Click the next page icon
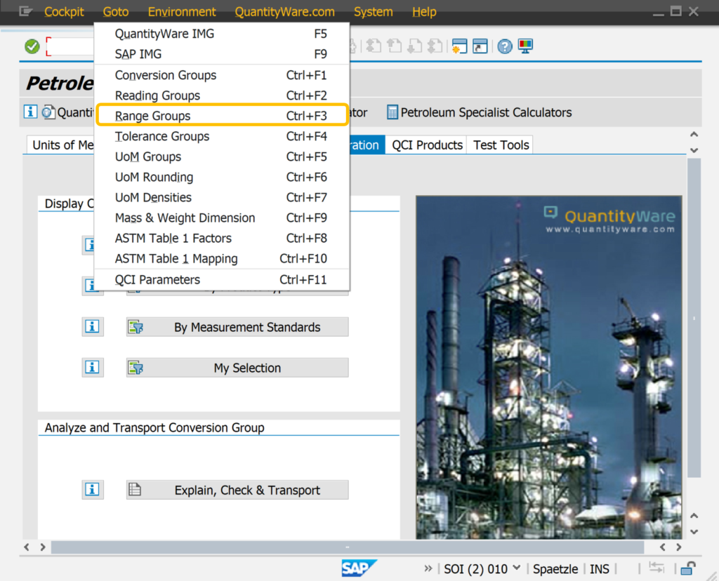This screenshot has width=719, height=581. pyautogui.click(x=415, y=46)
